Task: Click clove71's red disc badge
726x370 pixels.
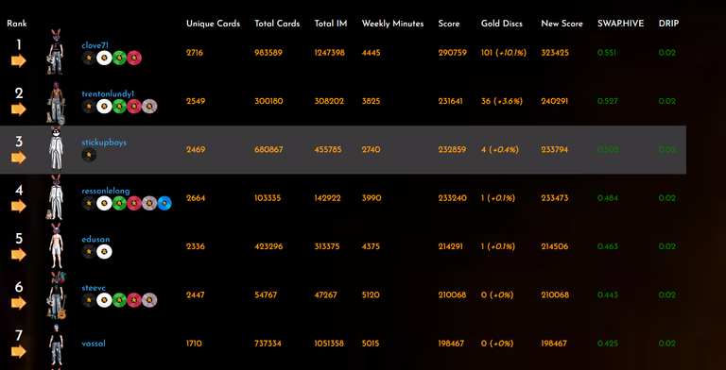Action: point(134,58)
